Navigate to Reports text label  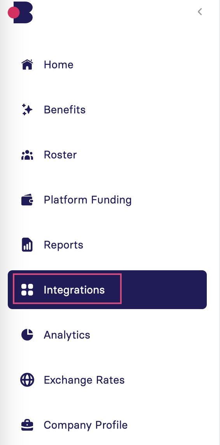point(63,245)
